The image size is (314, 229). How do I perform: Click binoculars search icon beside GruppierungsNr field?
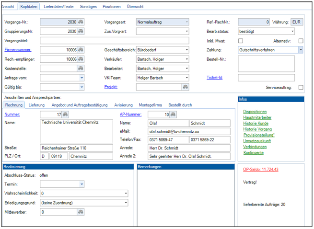81,31
